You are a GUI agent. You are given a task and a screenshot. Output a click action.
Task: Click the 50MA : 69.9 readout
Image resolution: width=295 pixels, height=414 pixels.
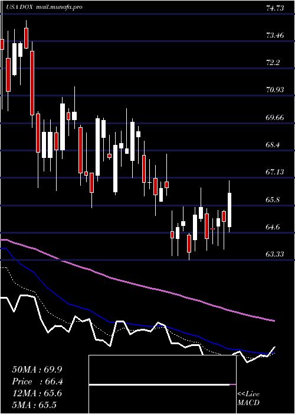pos(37,370)
